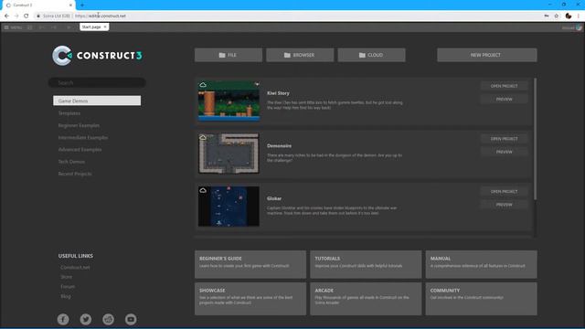Screen dimensions: 585x329
Task: Open the Blog useful link
Action: (66, 296)
